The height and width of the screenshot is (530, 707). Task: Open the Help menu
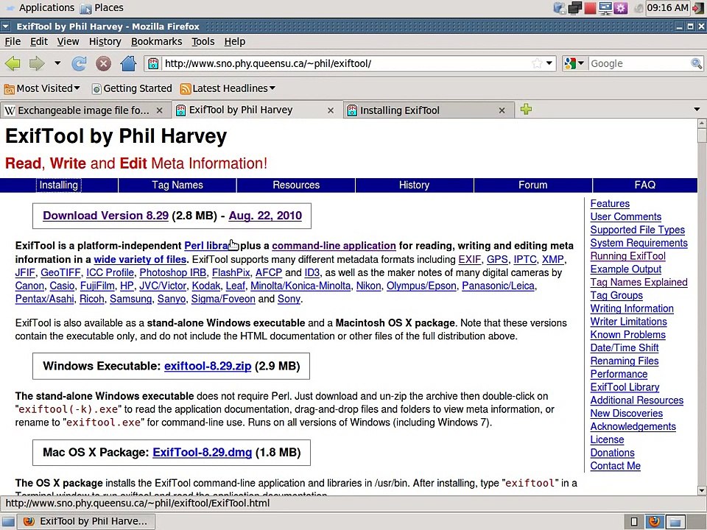click(234, 41)
